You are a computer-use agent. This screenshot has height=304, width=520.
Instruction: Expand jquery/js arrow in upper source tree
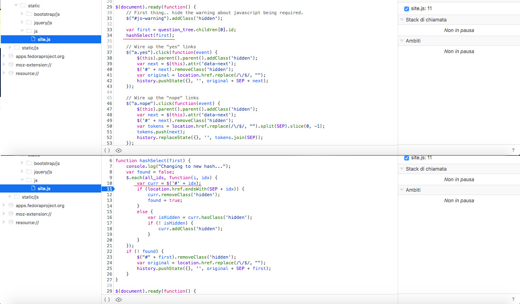click(x=23, y=23)
